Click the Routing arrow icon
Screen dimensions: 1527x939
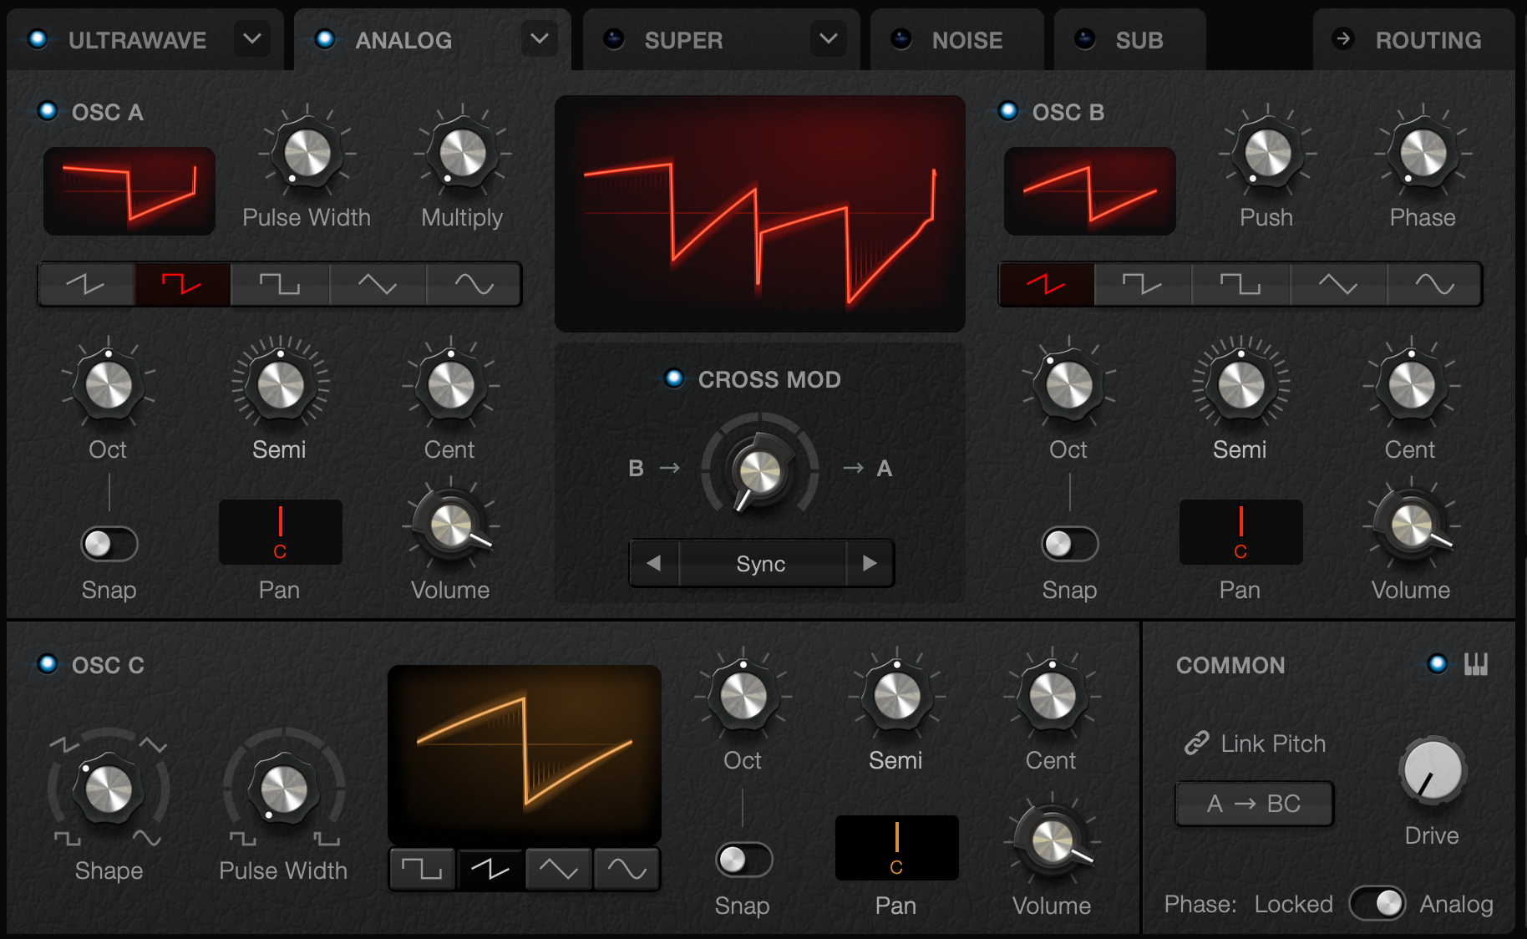tap(1343, 38)
